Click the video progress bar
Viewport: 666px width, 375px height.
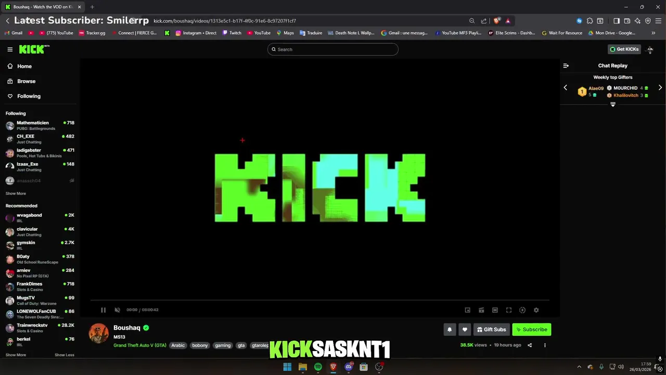(319, 301)
